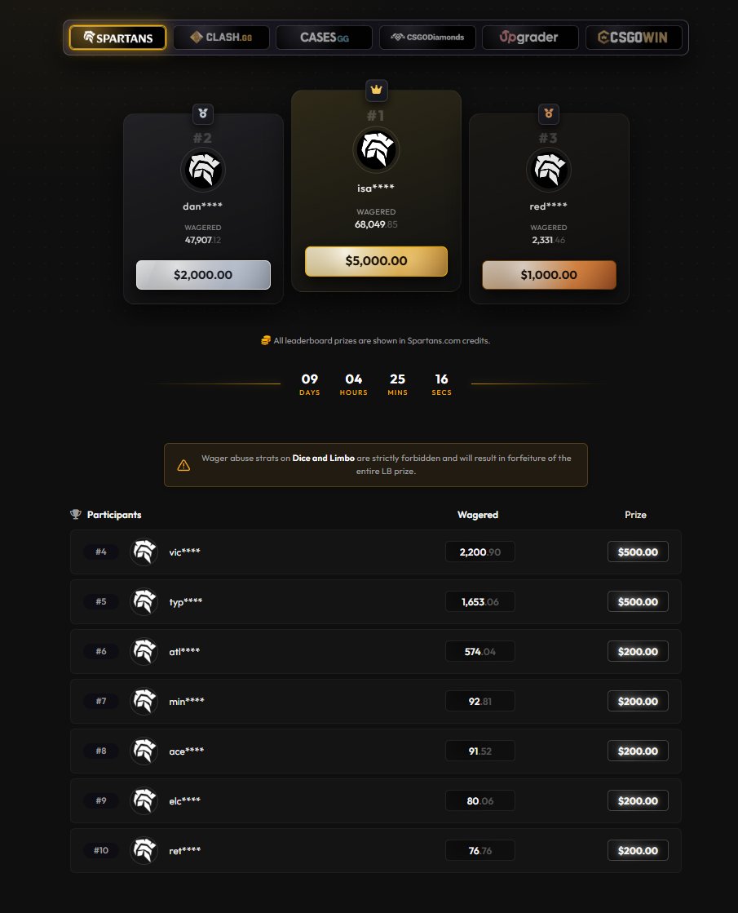Click the 68,049.85 wagered amount
The height and width of the screenshot is (913, 738).
point(376,224)
